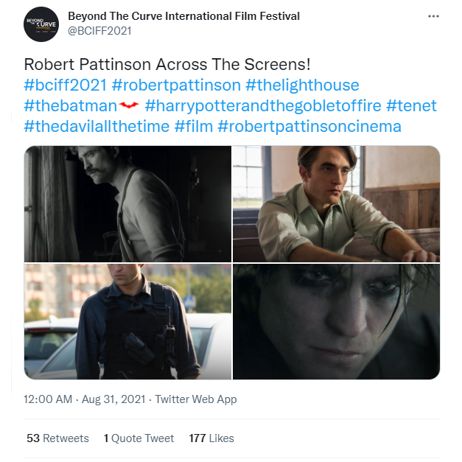
Task: Click the #thebatman hashtag
Action: click(x=71, y=105)
